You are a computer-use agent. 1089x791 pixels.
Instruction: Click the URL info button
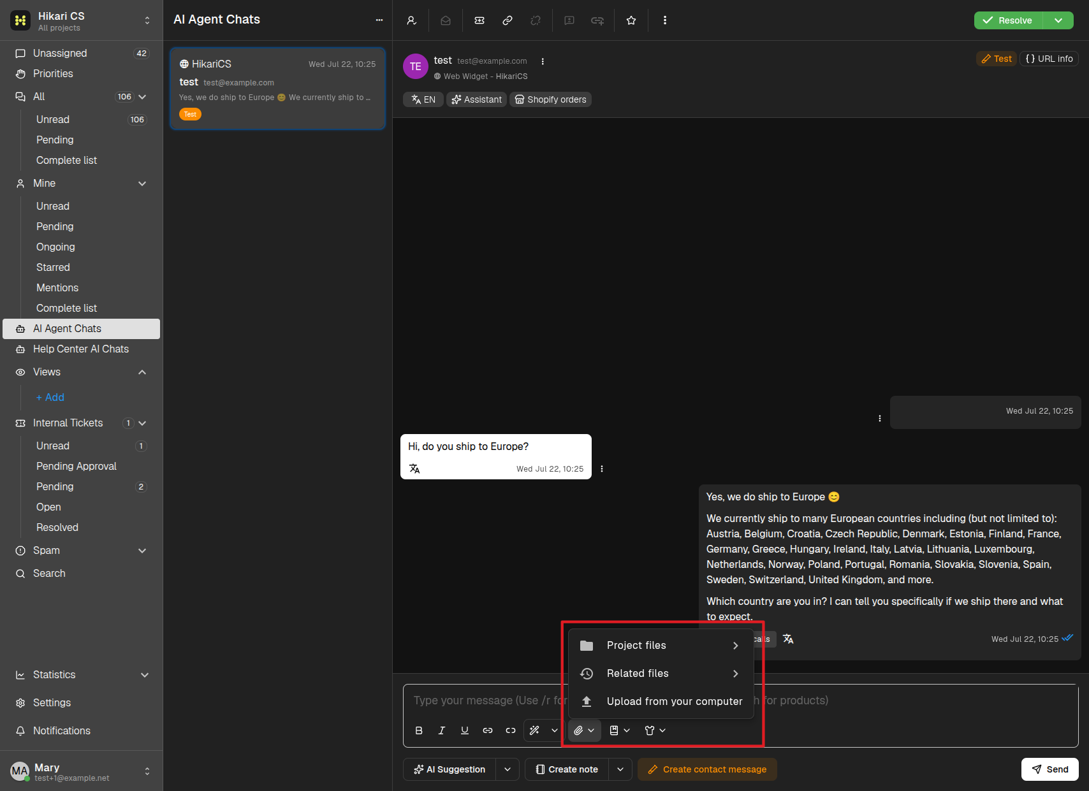click(1049, 59)
